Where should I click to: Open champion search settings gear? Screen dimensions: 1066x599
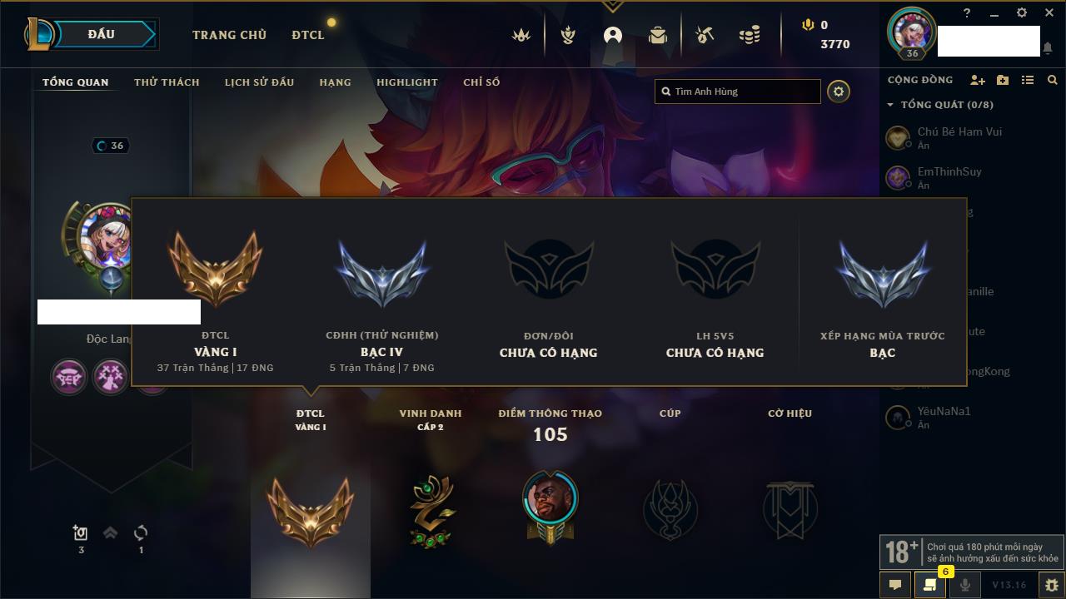coord(839,92)
